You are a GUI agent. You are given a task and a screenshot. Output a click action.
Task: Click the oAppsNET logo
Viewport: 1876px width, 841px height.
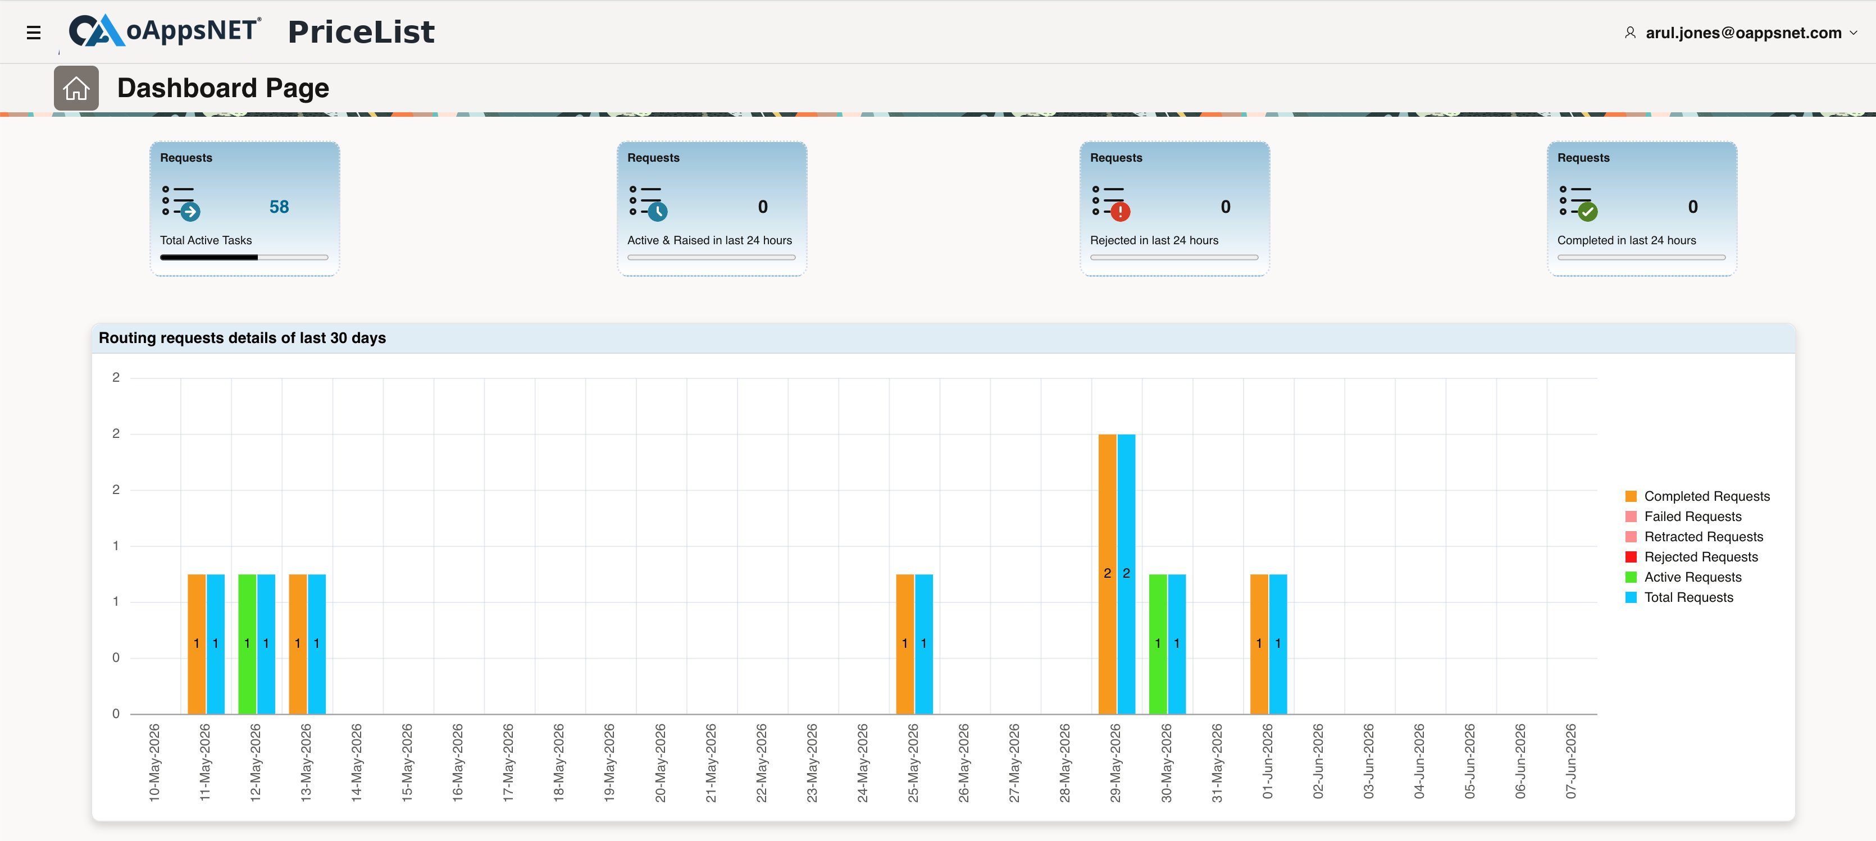pyautogui.click(x=165, y=30)
